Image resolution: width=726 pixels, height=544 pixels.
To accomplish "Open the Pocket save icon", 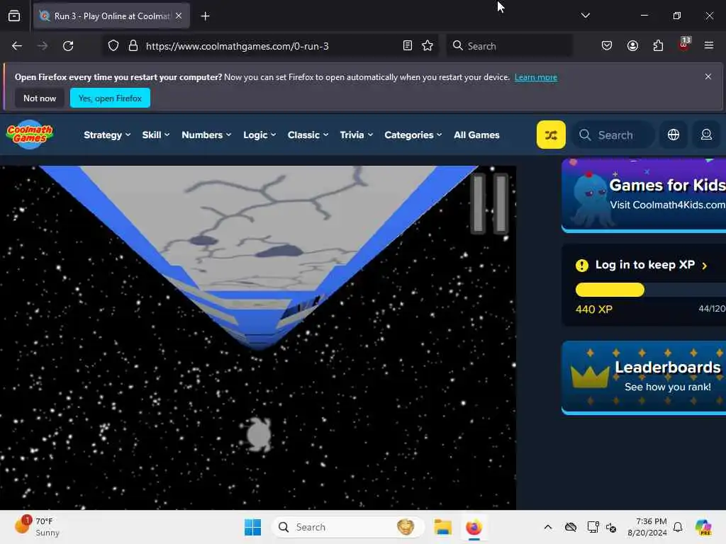I will pos(607,45).
